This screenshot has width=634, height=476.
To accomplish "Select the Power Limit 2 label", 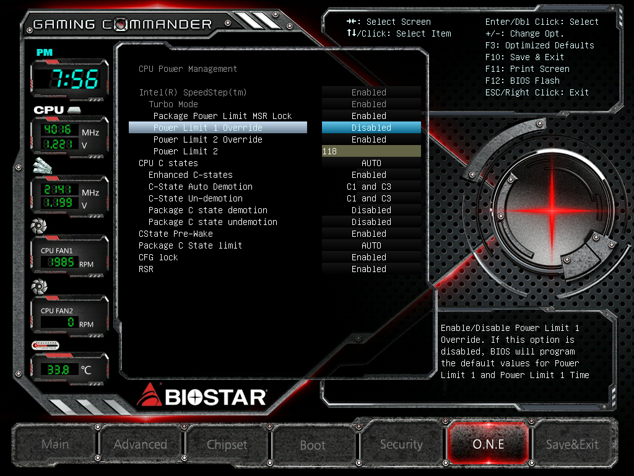I will click(x=186, y=151).
